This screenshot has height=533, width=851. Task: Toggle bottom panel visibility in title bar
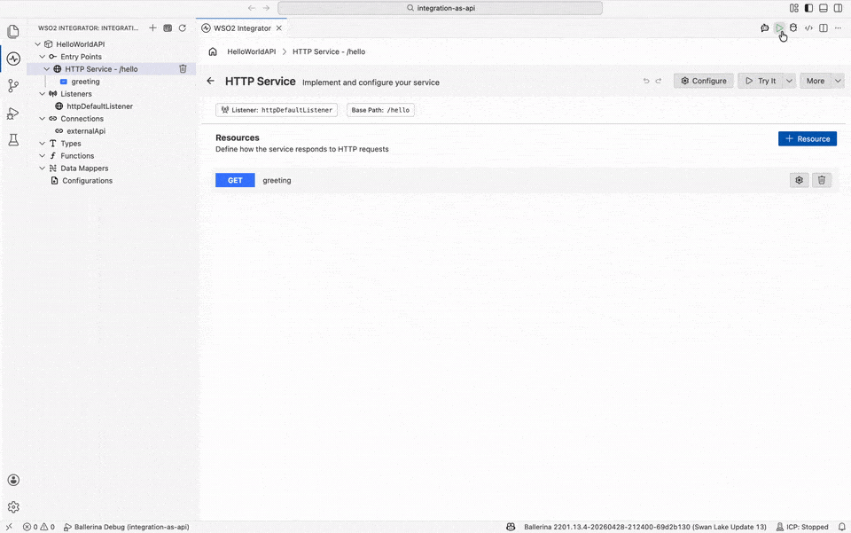[824, 8]
